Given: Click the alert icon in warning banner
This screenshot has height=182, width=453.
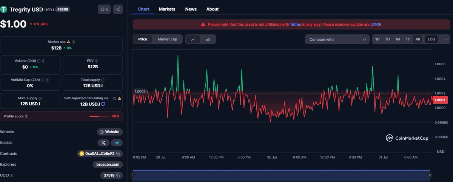Looking at the screenshot, I should tap(203, 24).
